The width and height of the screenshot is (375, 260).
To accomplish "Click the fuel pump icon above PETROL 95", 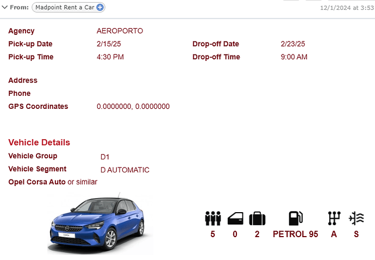I will click(296, 218).
